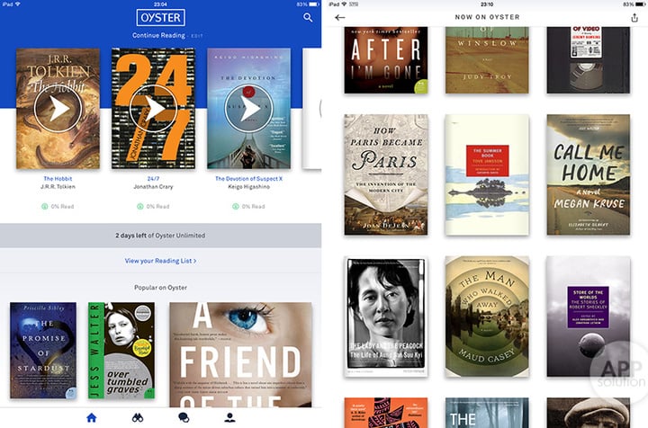Tap the share icon top right
The height and width of the screenshot is (428, 648).
point(634,17)
